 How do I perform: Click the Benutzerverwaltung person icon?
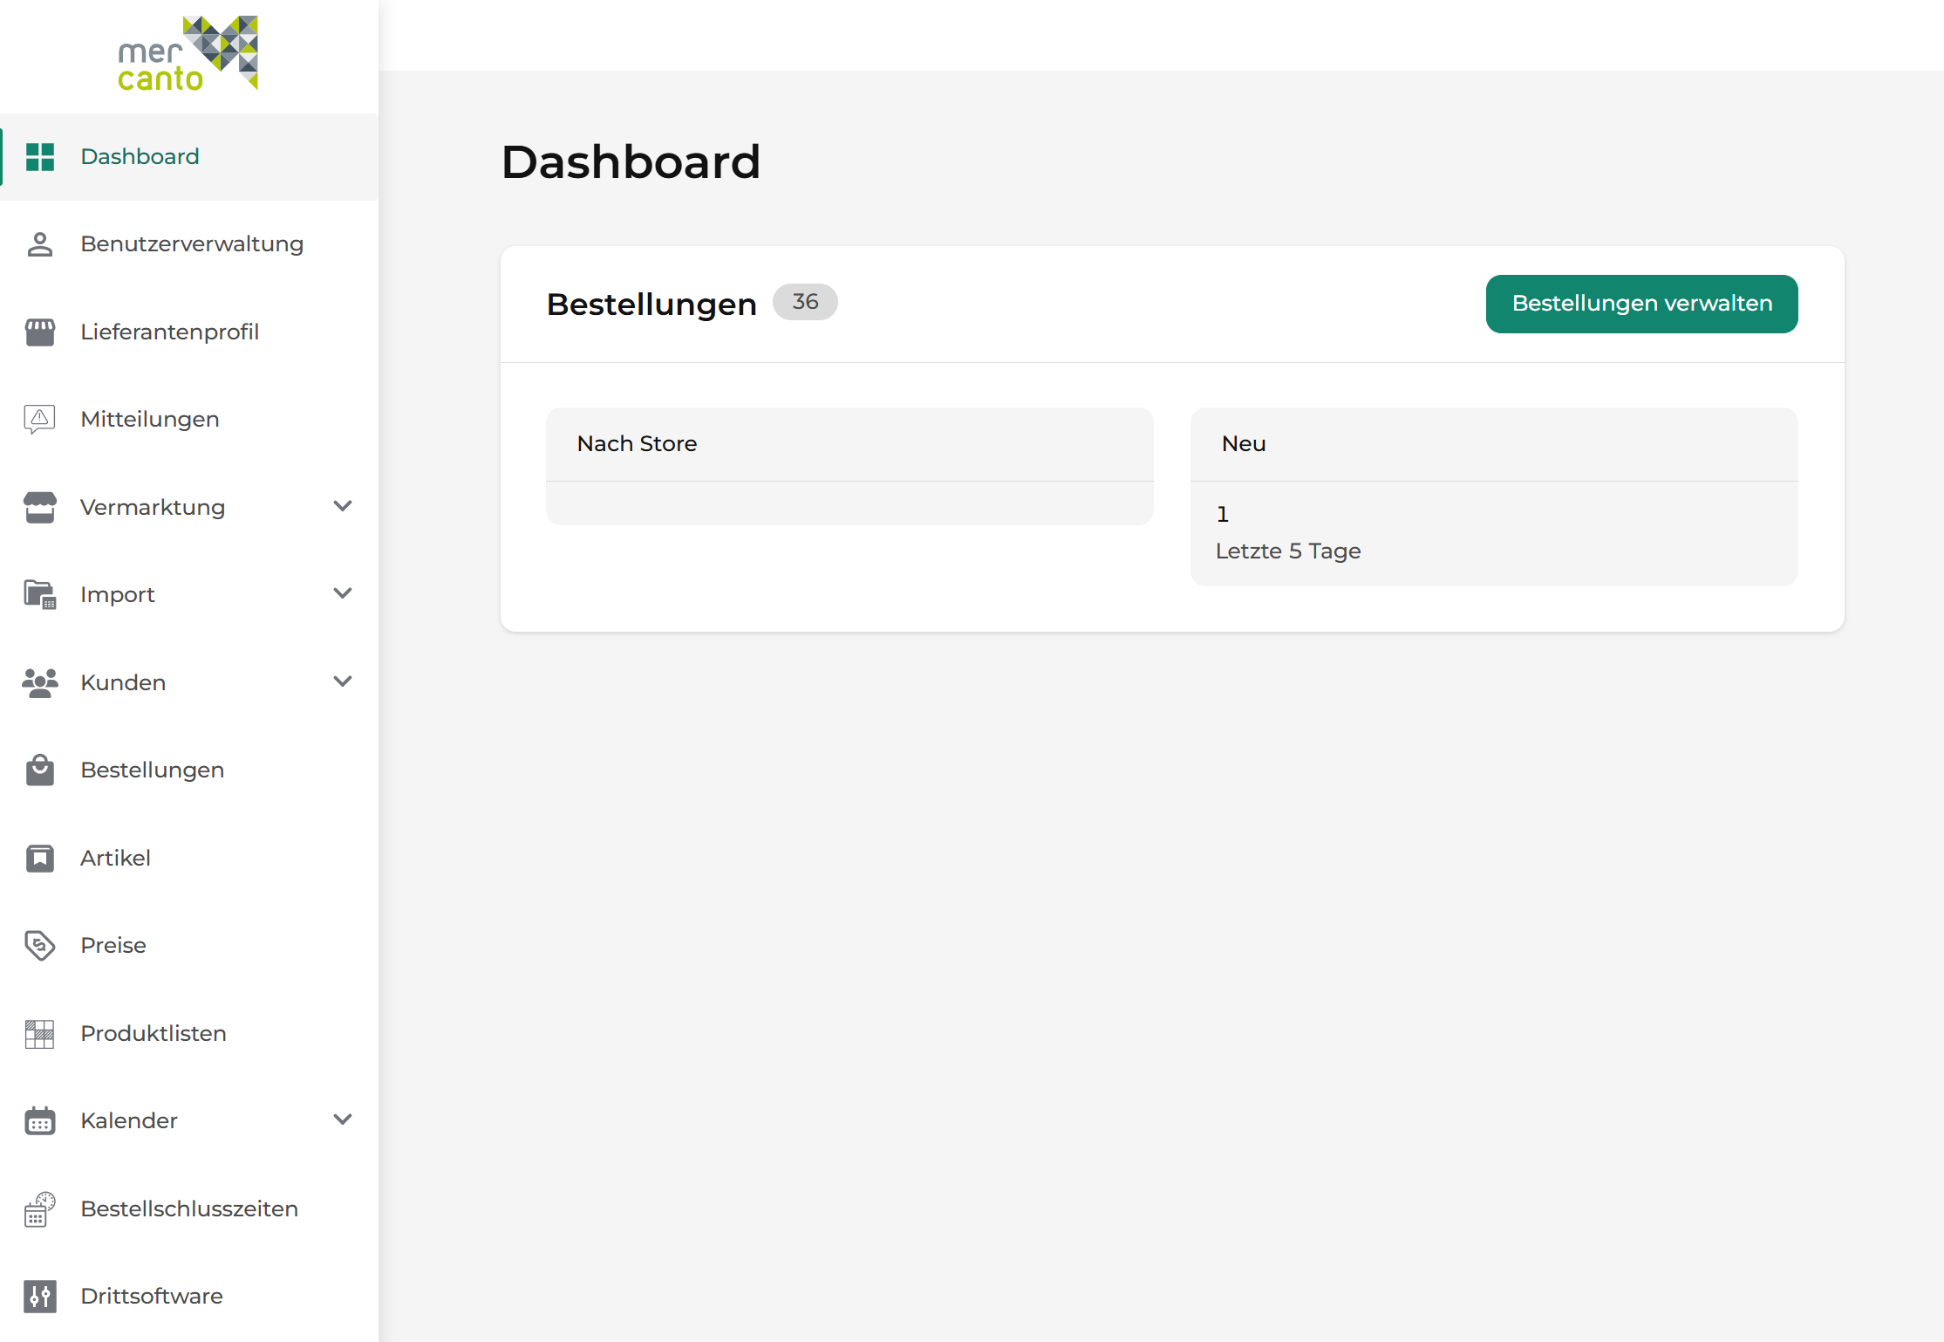tap(40, 244)
